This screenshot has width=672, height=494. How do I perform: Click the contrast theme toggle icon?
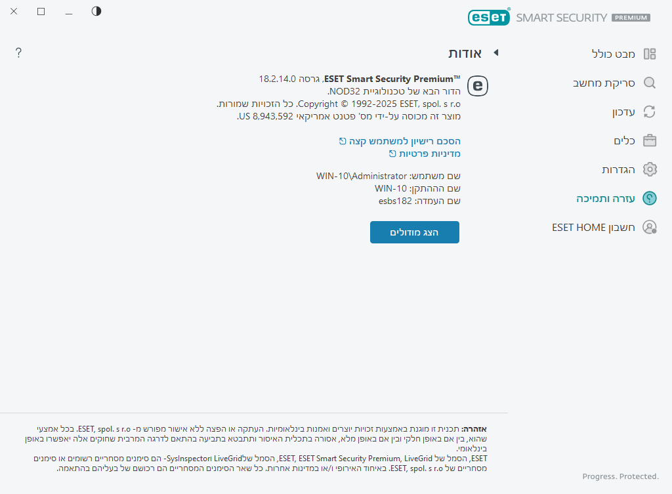coord(96,11)
